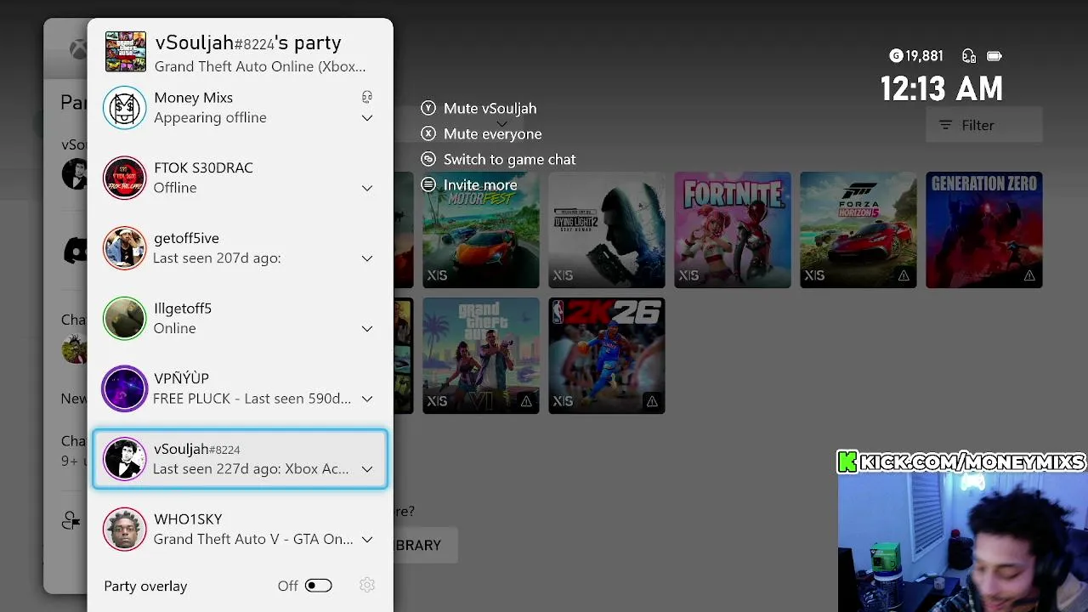Launch NBA 2K26 game tile

tap(607, 355)
